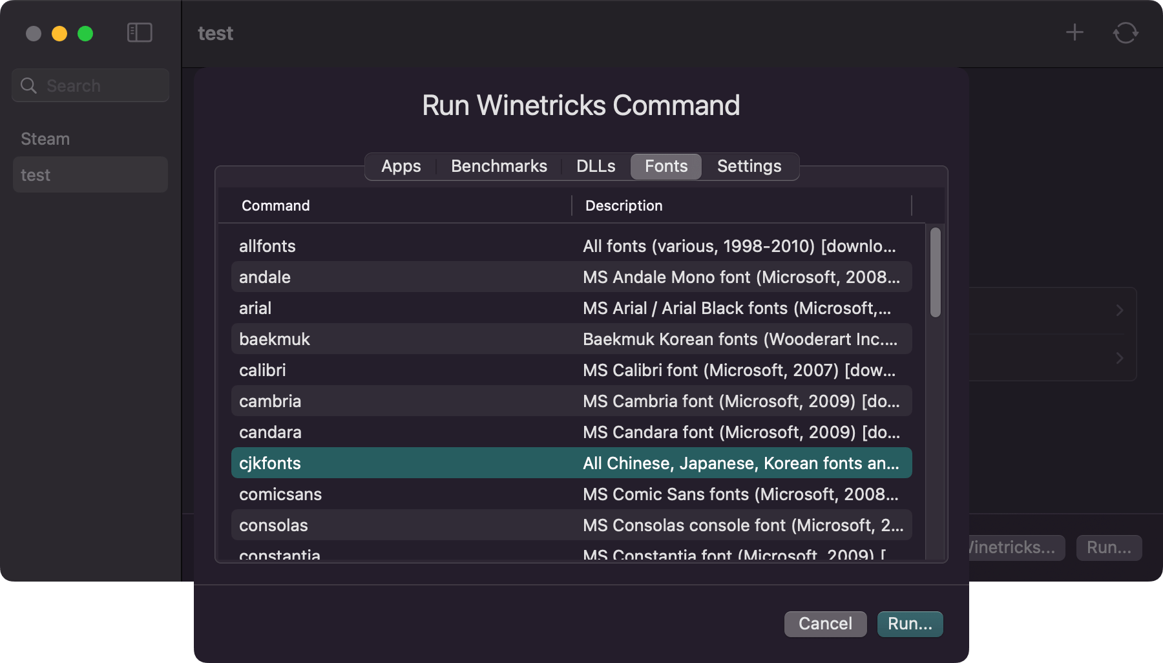This screenshot has height=663, width=1163.
Task: Select the allfonts command row
Action: [572, 246]
